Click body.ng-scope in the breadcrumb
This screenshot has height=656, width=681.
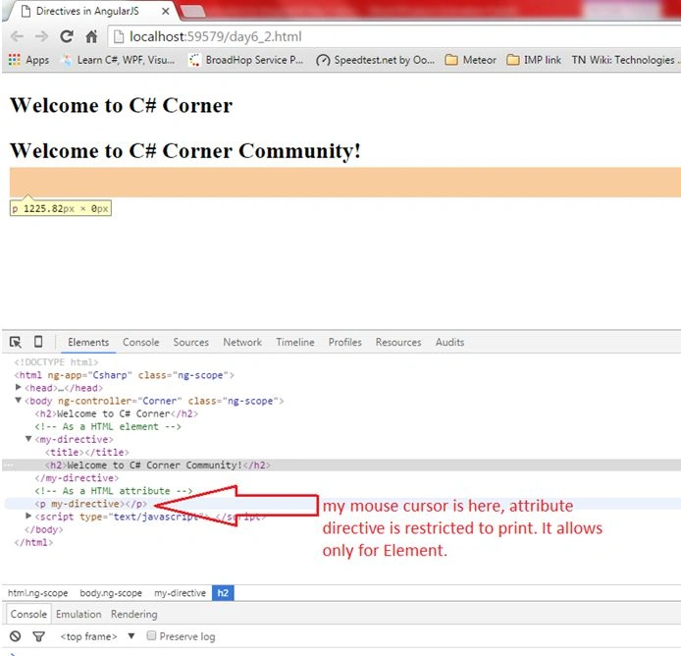pyautogui.click(x=111, y=593)
